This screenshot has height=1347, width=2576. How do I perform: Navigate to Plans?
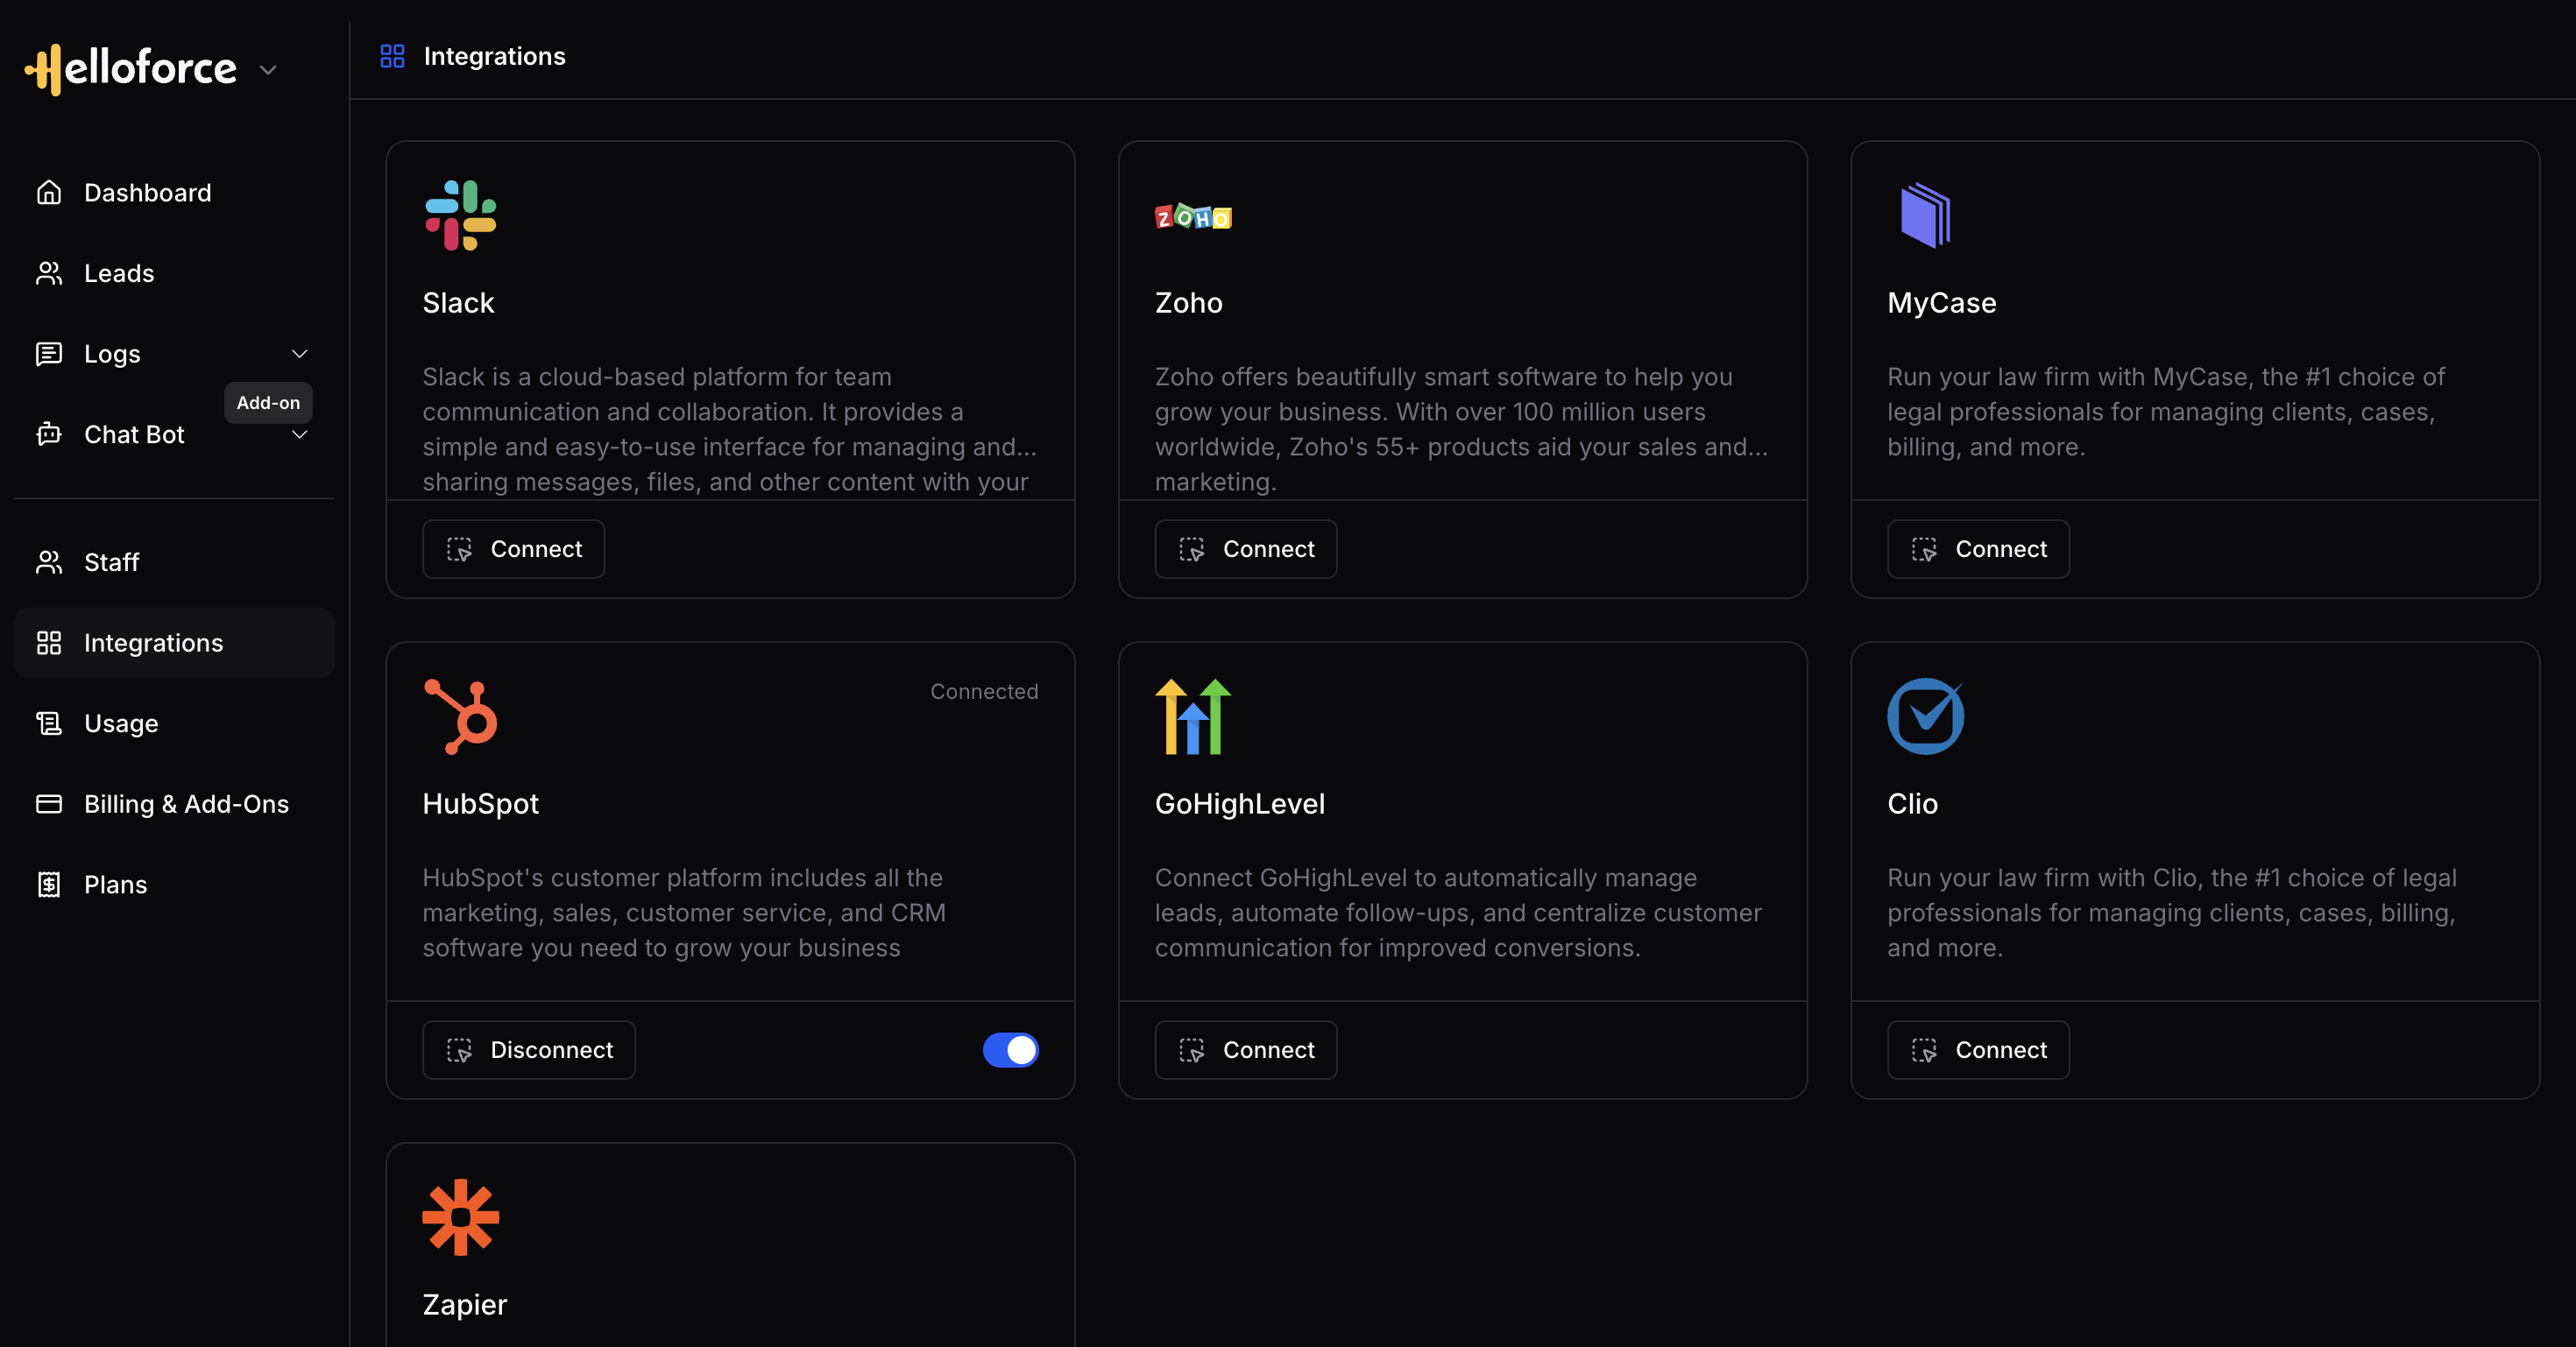pyautogui.click(x=174, y=885)
